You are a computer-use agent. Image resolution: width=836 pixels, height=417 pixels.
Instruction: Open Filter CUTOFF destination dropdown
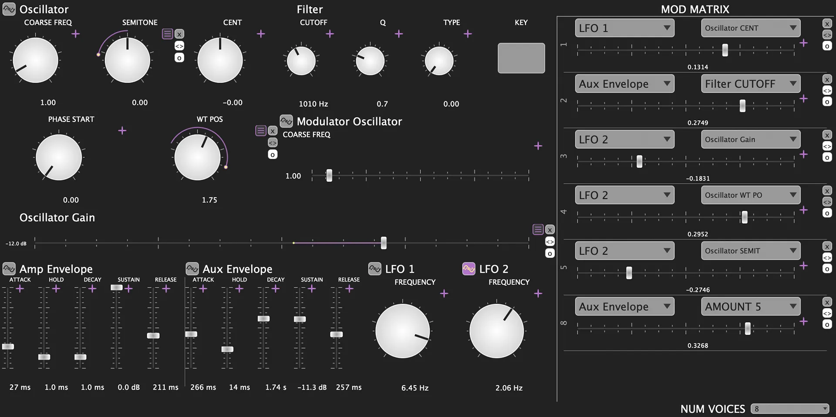(751, 84)
